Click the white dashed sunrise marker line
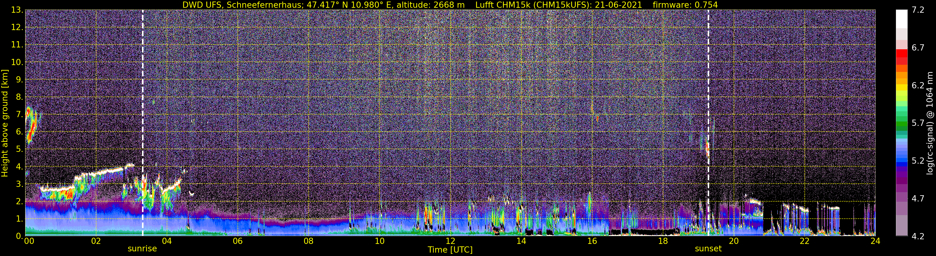Image resolution: width=936 pixels, height=256 pixels. click(142, 123)
